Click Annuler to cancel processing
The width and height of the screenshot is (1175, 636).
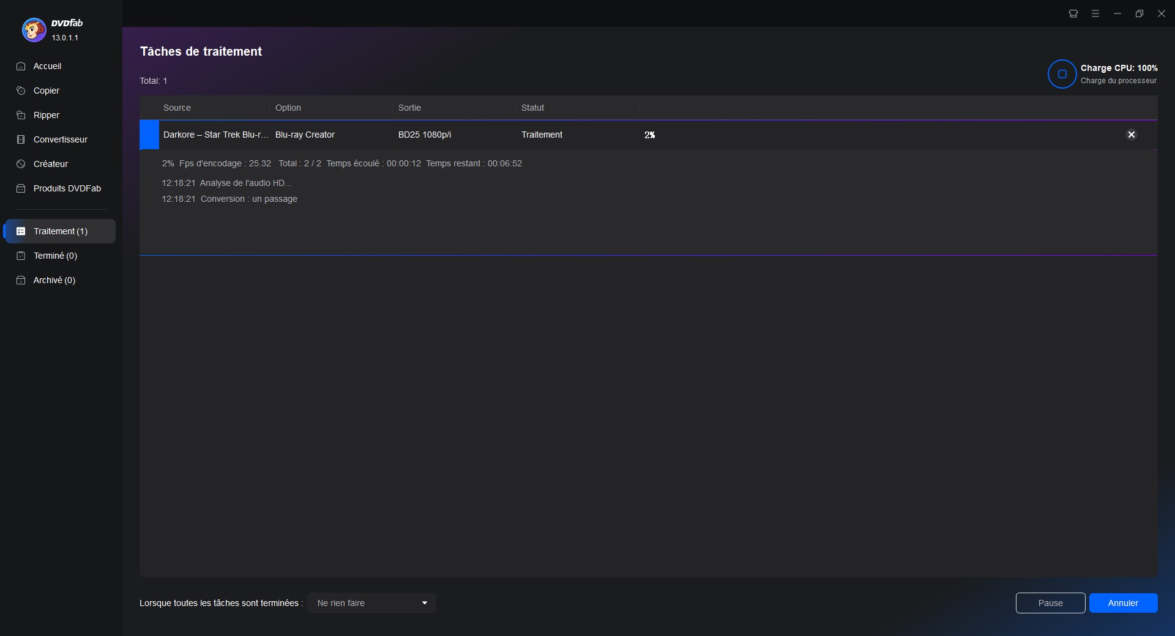(1123, 603)
